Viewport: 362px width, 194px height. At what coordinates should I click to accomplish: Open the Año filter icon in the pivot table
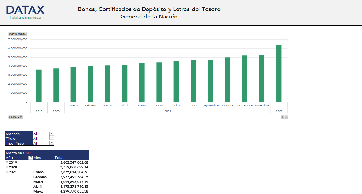31,157
